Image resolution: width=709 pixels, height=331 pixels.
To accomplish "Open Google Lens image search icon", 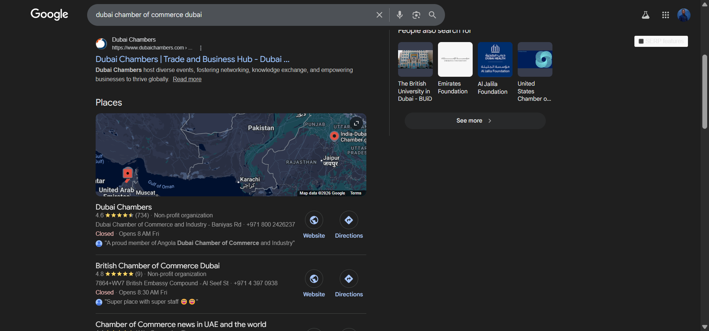I will tap(416, 15).
